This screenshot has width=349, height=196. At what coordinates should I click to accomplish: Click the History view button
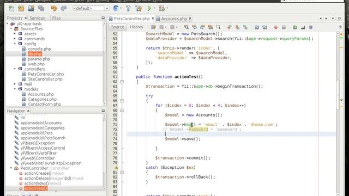(x=136, y=27)
